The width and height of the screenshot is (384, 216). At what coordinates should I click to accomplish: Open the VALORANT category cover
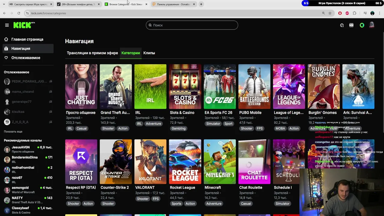point(150,161)
